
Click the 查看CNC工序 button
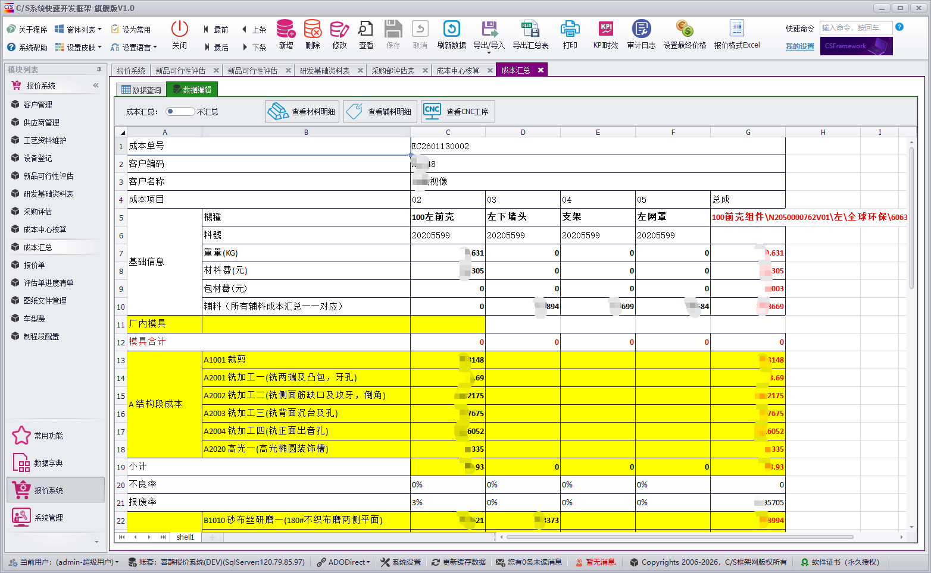pos(458,111)
